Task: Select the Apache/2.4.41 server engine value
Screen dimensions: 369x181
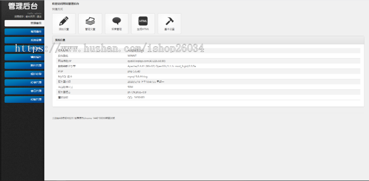Action: [162, 66]
